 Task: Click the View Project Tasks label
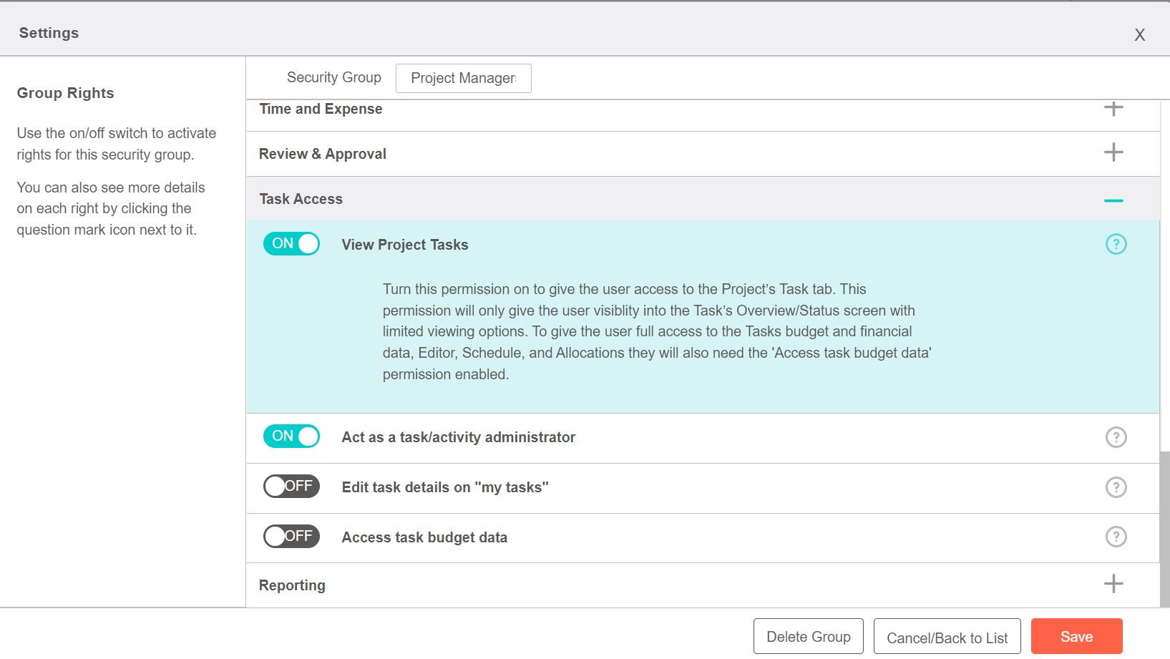[405, 245]
